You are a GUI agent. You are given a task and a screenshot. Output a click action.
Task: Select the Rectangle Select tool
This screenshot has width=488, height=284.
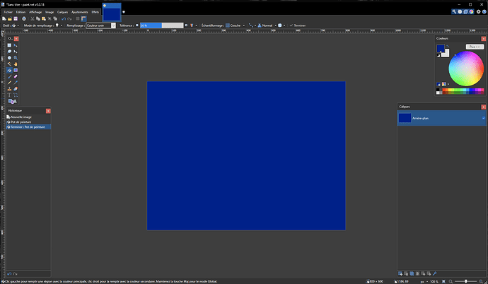(x=9, y=45)
